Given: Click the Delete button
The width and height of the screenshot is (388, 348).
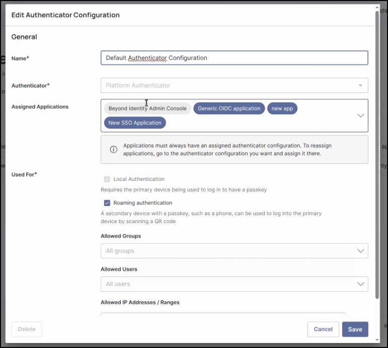Looking at the screenshot, I should [27, 329].
